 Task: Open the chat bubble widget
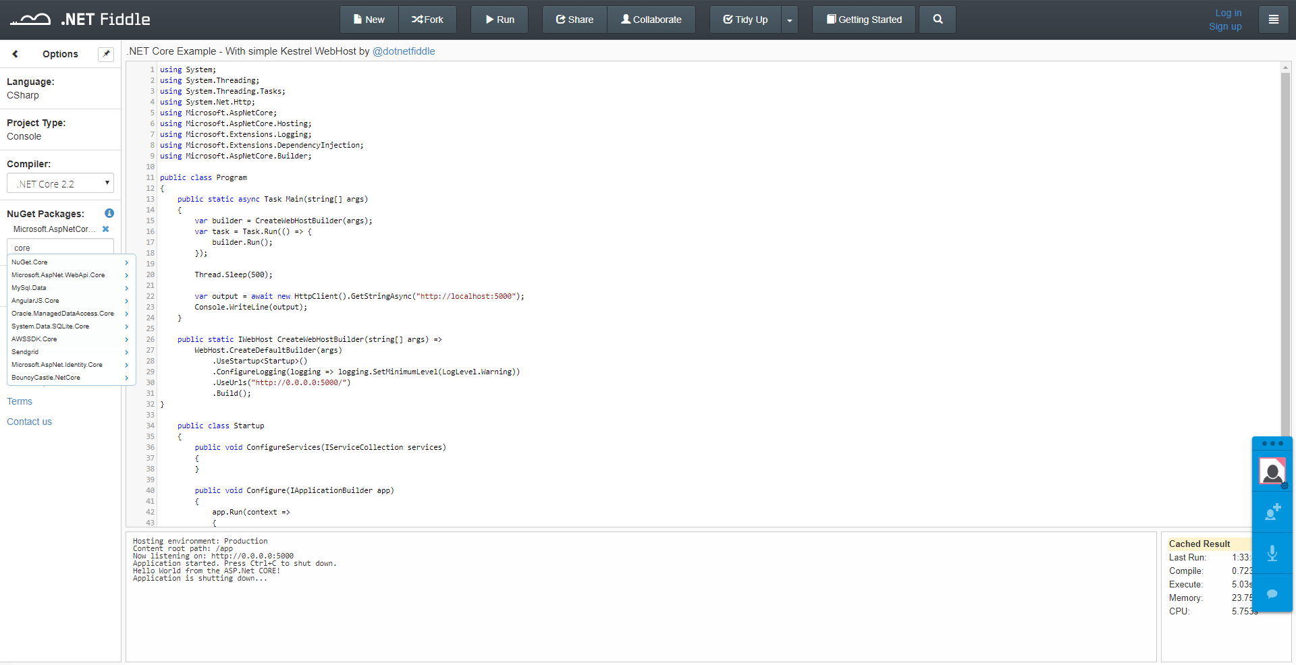(1272, 594)
